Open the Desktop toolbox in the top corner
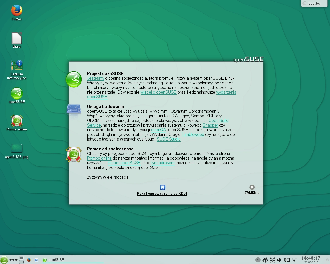 click(314, 3)
